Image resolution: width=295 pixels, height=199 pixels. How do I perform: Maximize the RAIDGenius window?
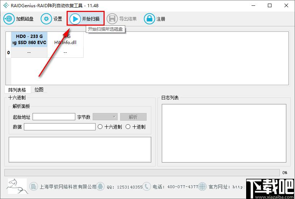coord(270,6)
